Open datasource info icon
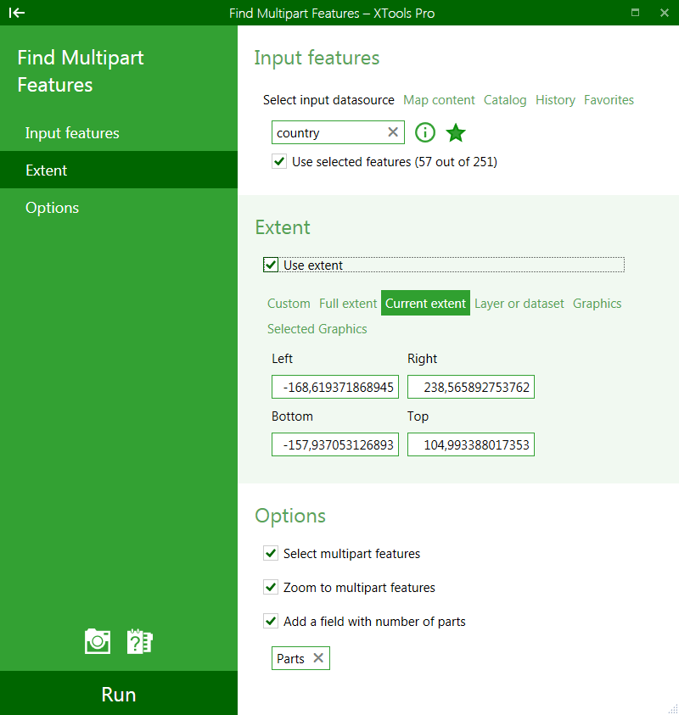The height and width of the screenshot is (715, 679). coord(425,132)
